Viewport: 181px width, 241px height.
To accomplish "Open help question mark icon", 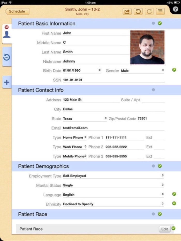I will point(175,9).
